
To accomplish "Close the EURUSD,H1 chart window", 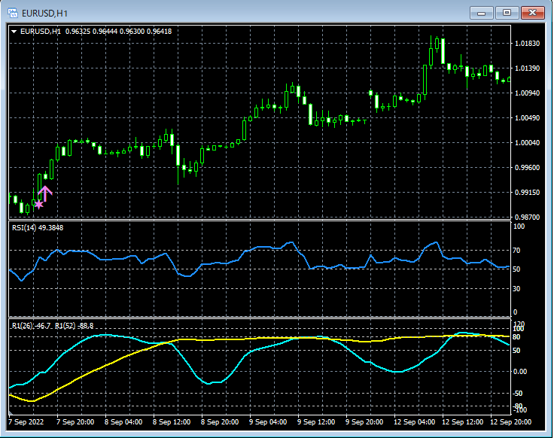I will click(532, 12).
